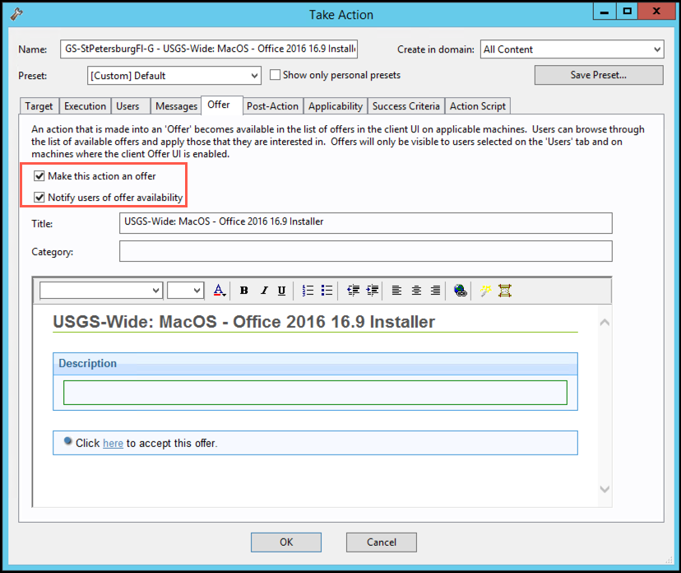Center align the text
681x573 pixels.
[x=416, y=291]
